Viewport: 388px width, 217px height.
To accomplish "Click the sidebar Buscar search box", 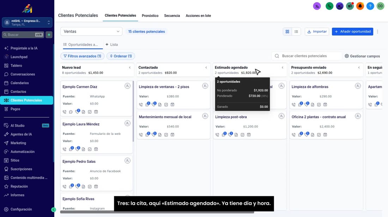I will click(23, 35).
